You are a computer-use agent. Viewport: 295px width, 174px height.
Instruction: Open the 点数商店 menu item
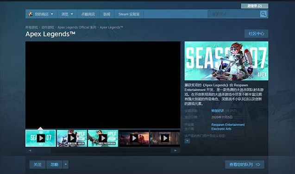(88, 14)
